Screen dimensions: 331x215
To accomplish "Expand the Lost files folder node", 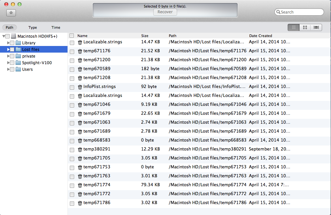I will pyautogui.click(x=8, y=49).
